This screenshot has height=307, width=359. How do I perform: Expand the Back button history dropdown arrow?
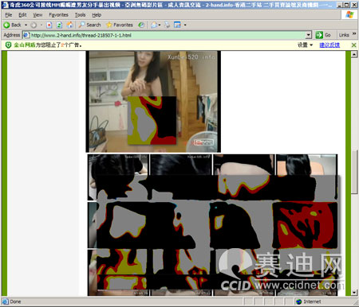pos(26,25)
